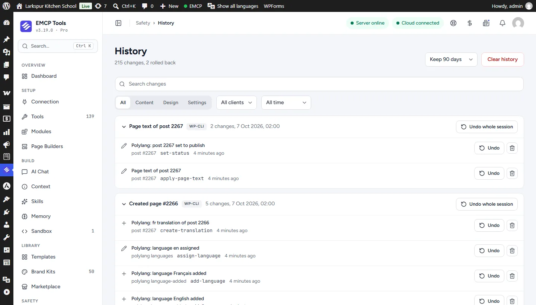536x305 pixels.
Task: Open the 'All clients' filter dropdown
Action: [x=236, y=103]
